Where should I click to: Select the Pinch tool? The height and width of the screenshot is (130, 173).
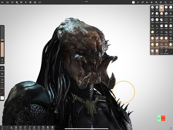tap(166, 27)
